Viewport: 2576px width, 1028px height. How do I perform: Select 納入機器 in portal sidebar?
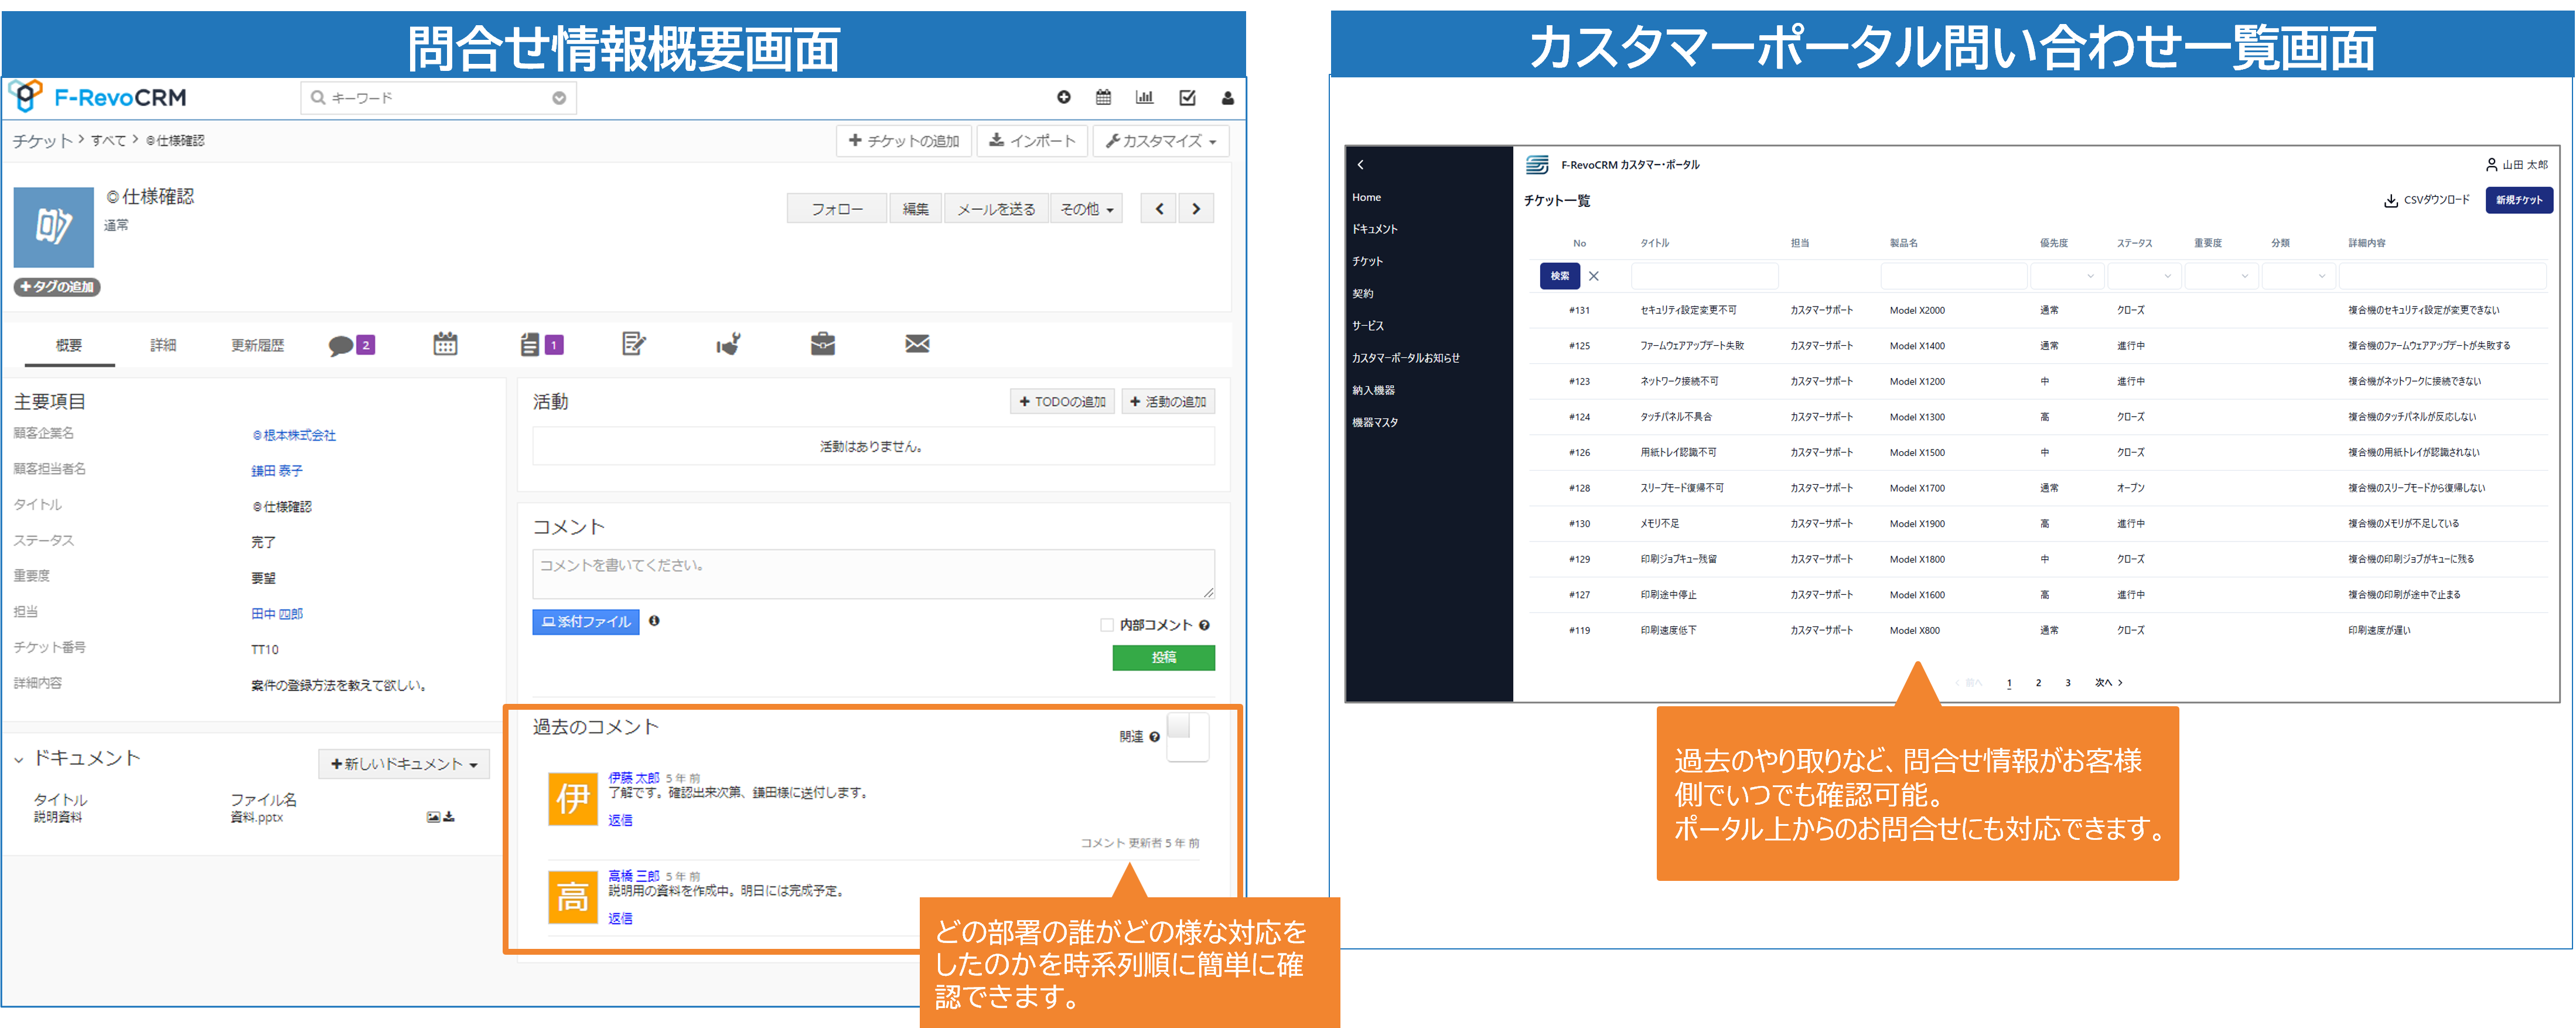point(1373,390)
